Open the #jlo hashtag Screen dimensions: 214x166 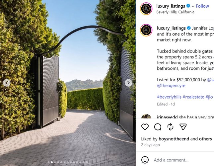click(209, 97)
